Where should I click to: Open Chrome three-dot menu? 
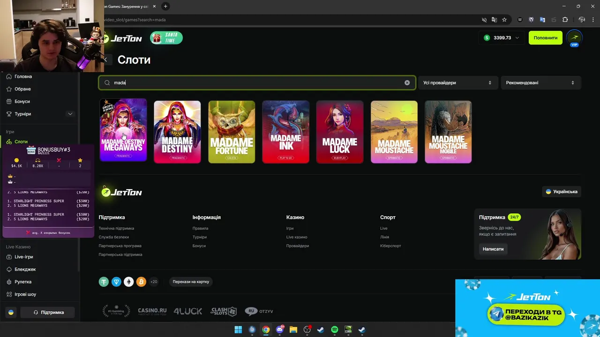[x=593, y=20]
